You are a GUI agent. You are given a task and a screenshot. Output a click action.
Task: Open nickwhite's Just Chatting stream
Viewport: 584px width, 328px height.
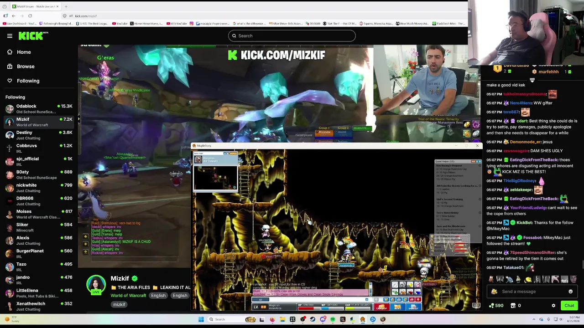coord(39,188)
